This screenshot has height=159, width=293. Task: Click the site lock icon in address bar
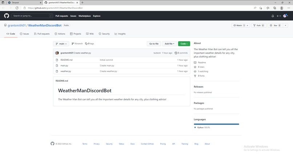click(24, 8)
